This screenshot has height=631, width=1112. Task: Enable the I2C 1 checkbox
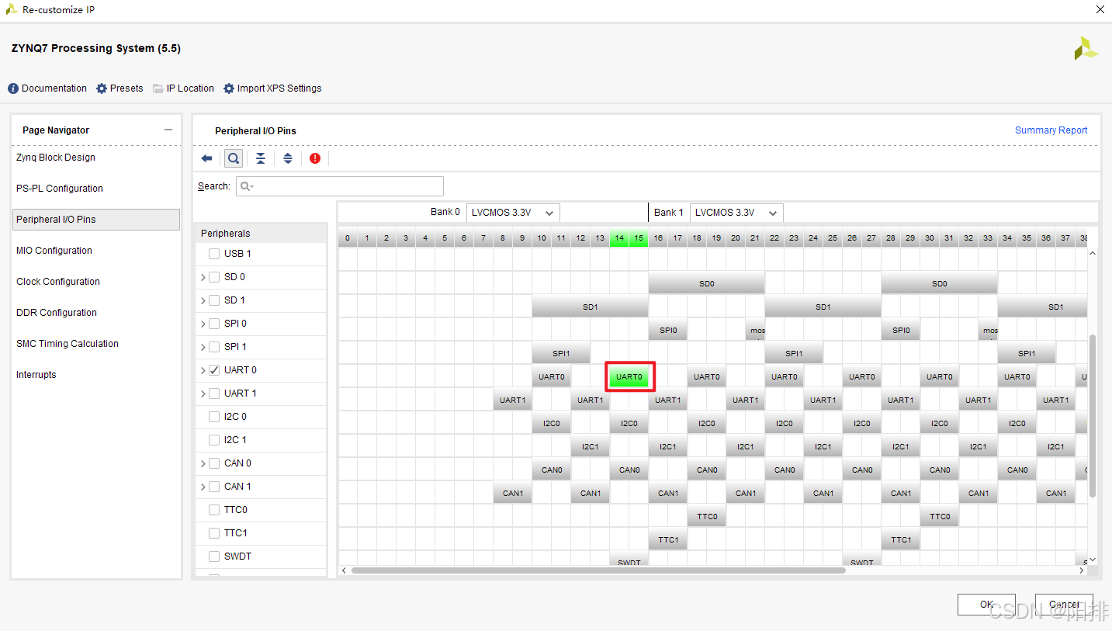214,440
